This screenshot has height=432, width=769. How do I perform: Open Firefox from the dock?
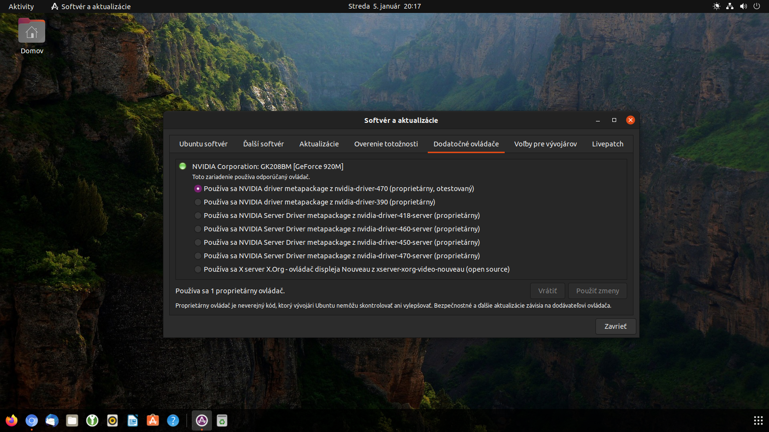point(12,420)
